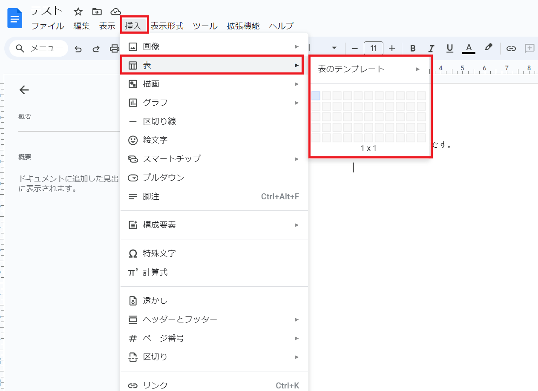The width and height of the screenshot is (538, 391).
Task: Expand the 表のテンプレート submenu
Action: 369,69
